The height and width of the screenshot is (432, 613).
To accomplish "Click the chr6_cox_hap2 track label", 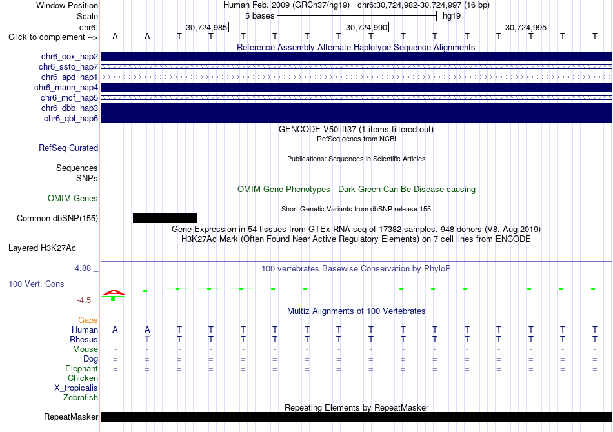I will pyautogui.click(x=70, y=57).
